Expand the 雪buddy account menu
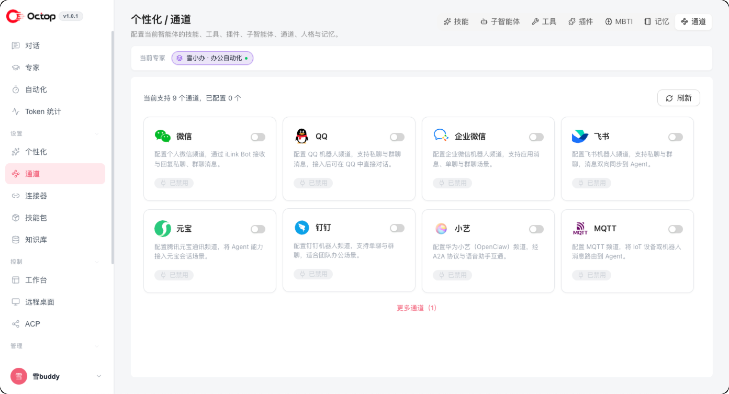The height and width of the screenshot is (394, 729). [x=57, y=376]
